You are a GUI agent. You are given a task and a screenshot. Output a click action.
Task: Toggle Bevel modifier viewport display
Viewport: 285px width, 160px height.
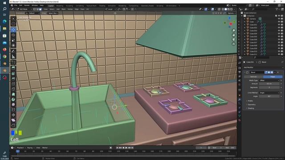click(269, 72)
